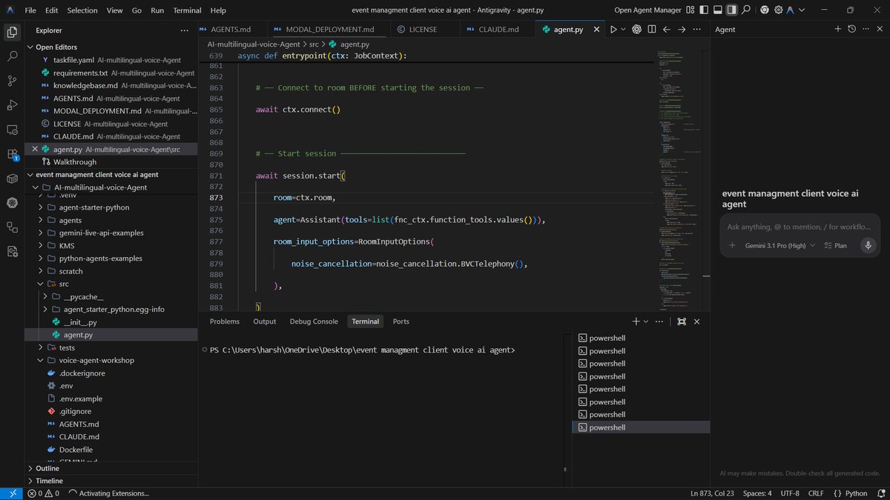Click Open Agent Manager button
Screen dimensions: 890x500
coord(647,10)
